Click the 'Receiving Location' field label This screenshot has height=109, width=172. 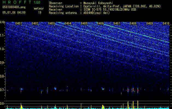(x=64, y=6)
